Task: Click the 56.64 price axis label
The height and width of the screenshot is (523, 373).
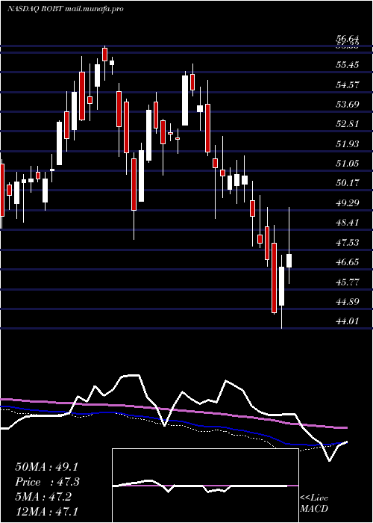Action: 347,40
